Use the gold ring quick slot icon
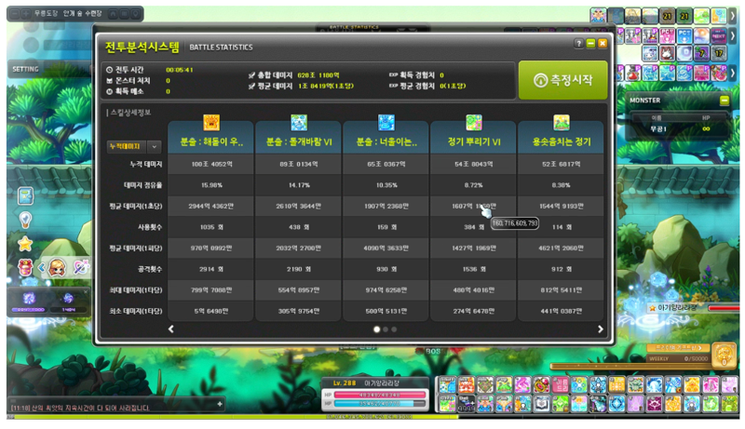Viewport: 745px width, 429px height. tap(541, 385)
